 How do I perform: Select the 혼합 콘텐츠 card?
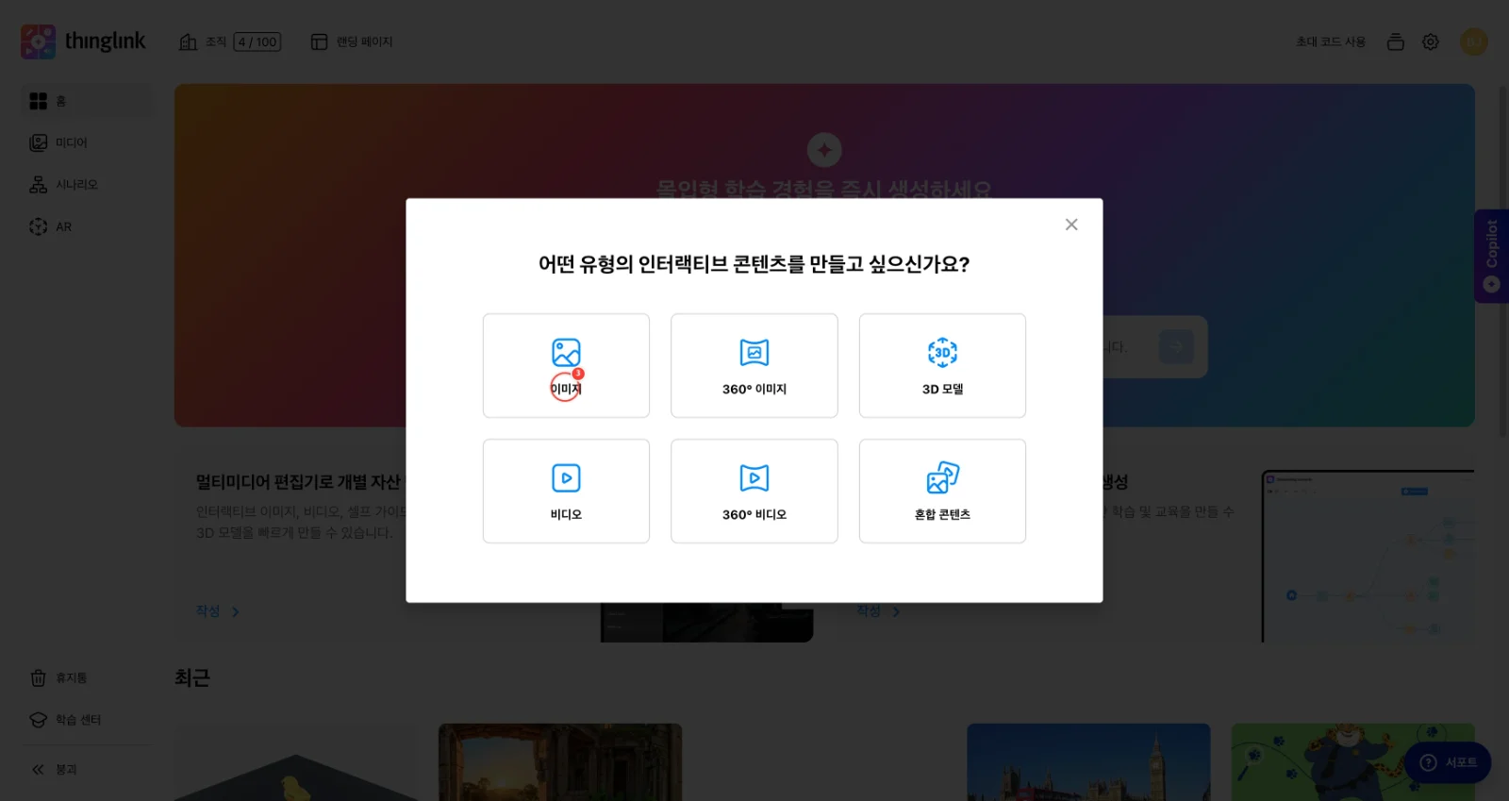tap(942, 491)
